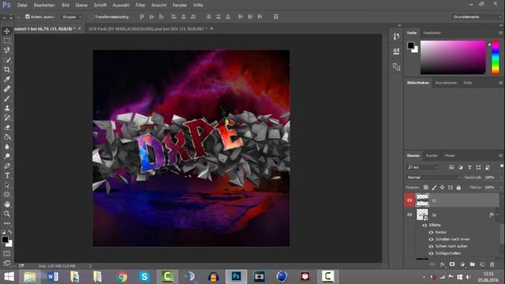
Task: Select the Type tool
Action: coord(7,175)
